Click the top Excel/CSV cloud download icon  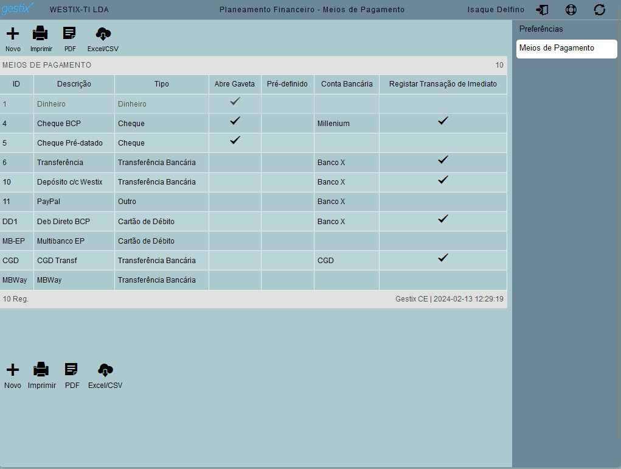click(x=103, y=33)
